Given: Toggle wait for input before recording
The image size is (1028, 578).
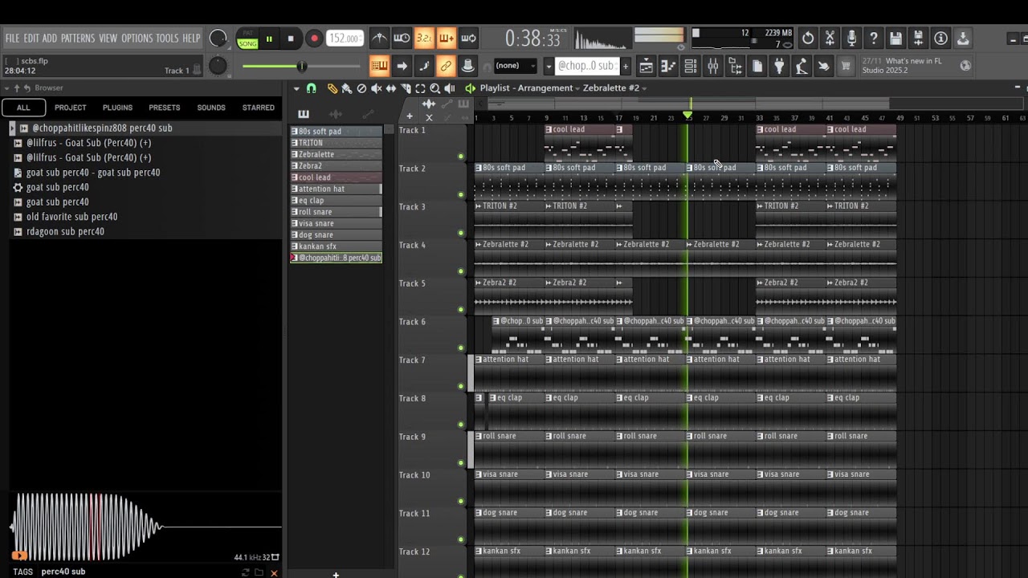Looking at the screenshot, I should pos(402,38).
